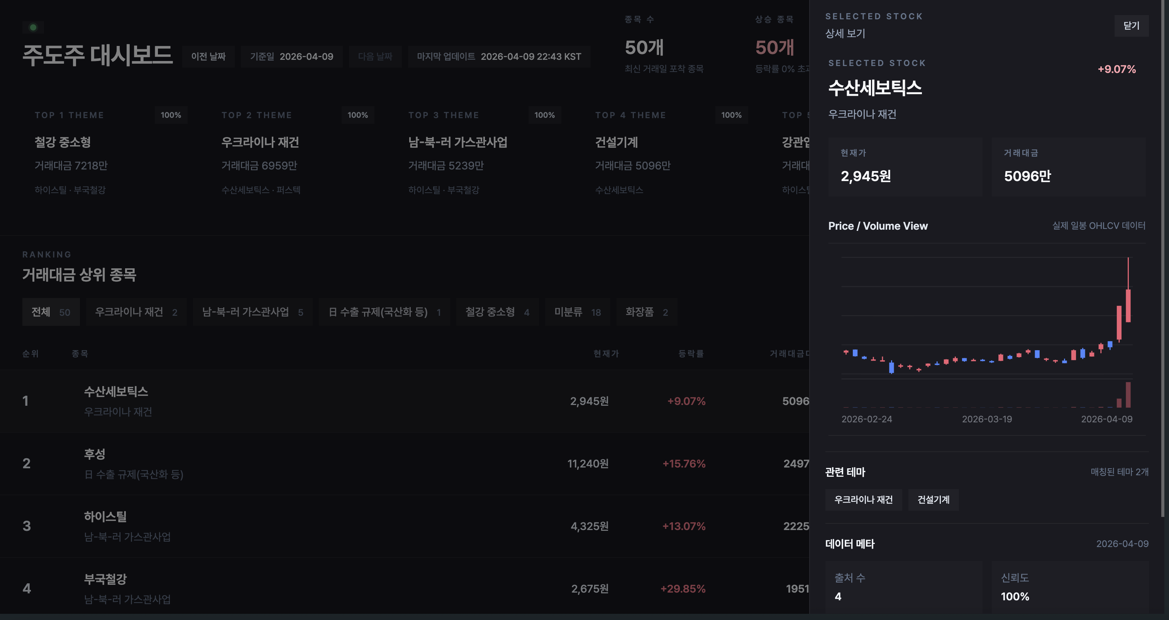Open the 건설기계 related theme tag

click(933, 500)
